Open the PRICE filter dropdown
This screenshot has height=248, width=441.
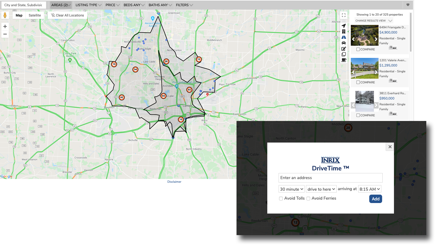tap(112, 5)
